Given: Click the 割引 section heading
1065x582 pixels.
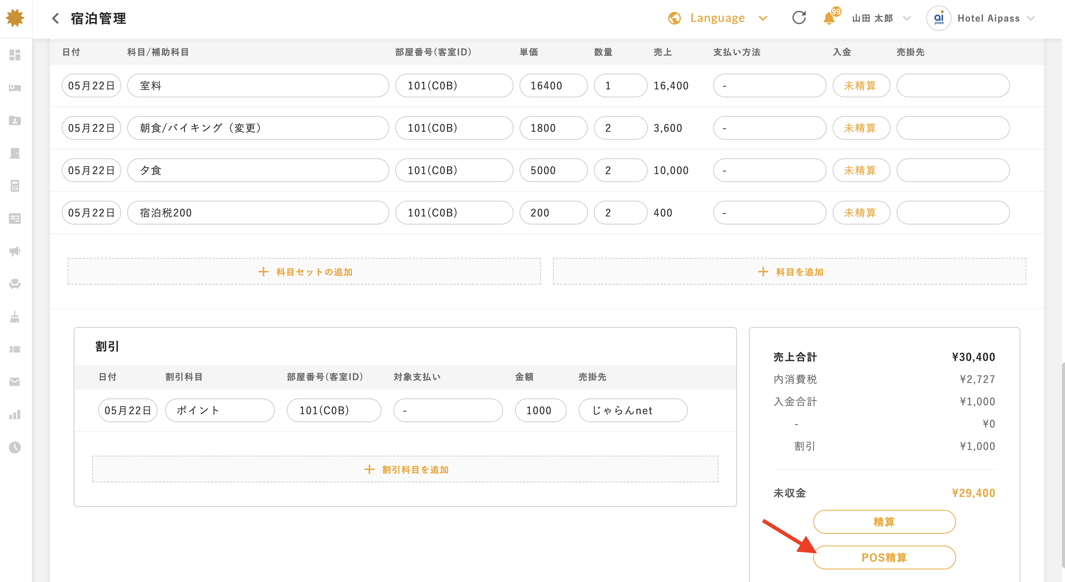Looking at the screenshot, I should (107, 346).
